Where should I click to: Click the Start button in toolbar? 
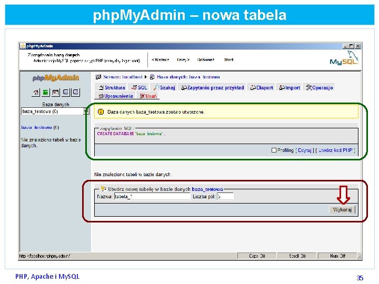[228, 59]
